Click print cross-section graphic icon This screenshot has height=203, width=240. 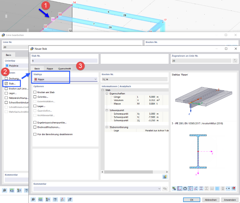tap(185, 188)
